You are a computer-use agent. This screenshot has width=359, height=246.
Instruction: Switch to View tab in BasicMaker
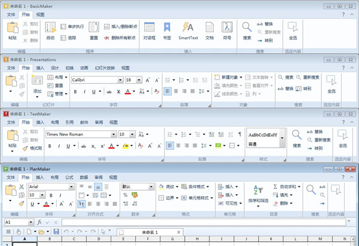[40, 14]
